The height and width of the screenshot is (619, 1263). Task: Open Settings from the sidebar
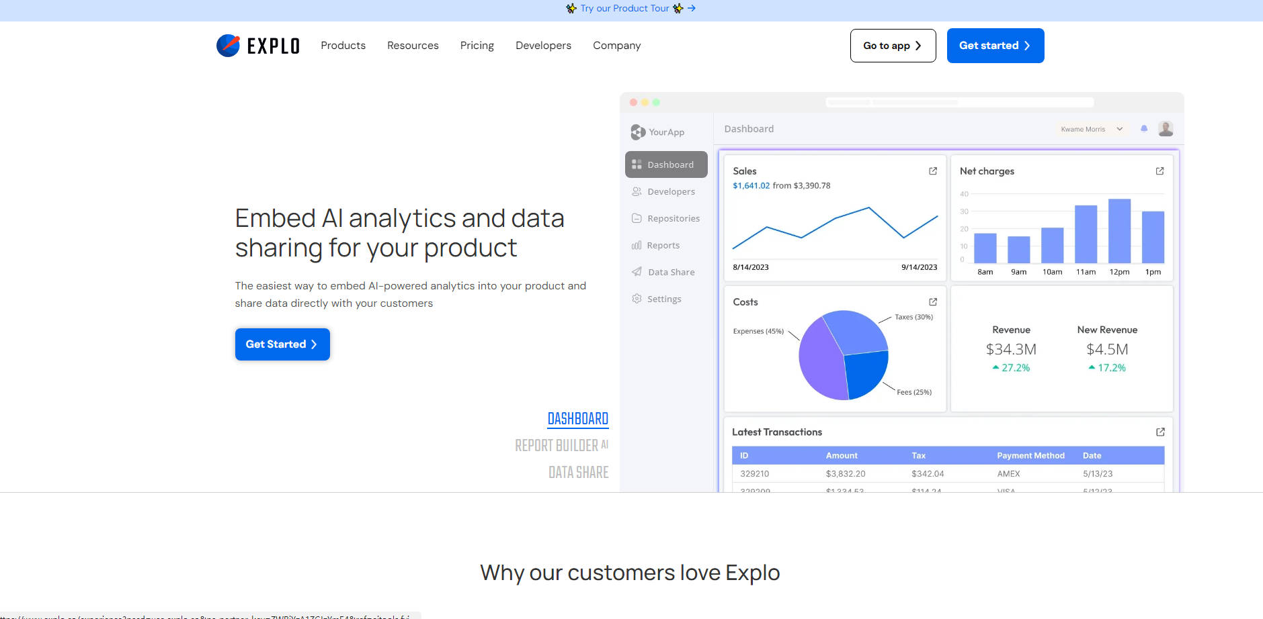coord(663,299)
